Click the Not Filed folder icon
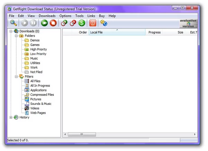This screenshot has height=151, width=208. pyautogui.click(x=27, y=72)
